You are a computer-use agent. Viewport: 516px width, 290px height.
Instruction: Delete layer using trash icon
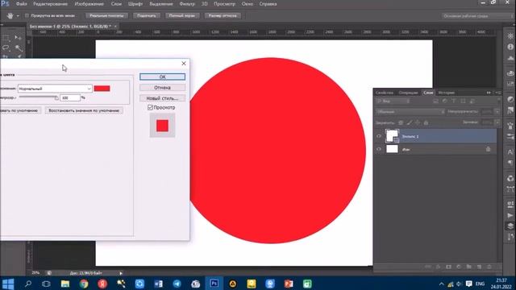coord(489,267)
